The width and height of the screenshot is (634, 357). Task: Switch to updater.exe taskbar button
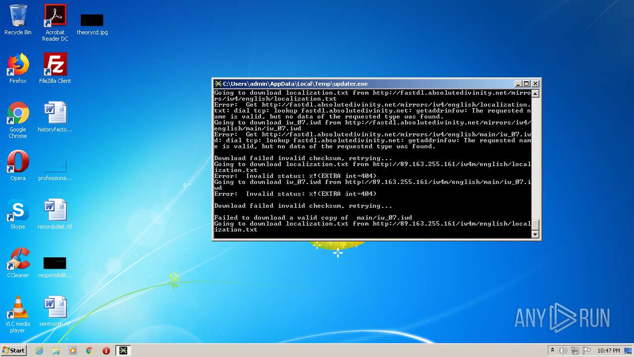click(123, 351)
